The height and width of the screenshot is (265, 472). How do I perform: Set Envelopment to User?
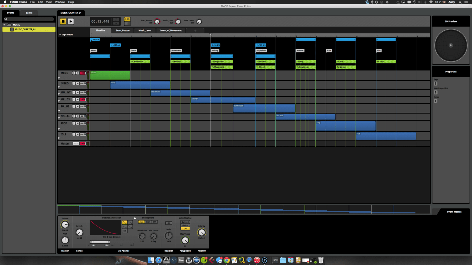(148, 222)
